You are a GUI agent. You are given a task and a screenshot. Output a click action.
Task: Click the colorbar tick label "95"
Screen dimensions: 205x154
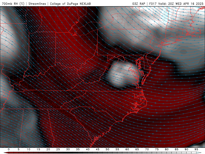[x=196, y=149]
